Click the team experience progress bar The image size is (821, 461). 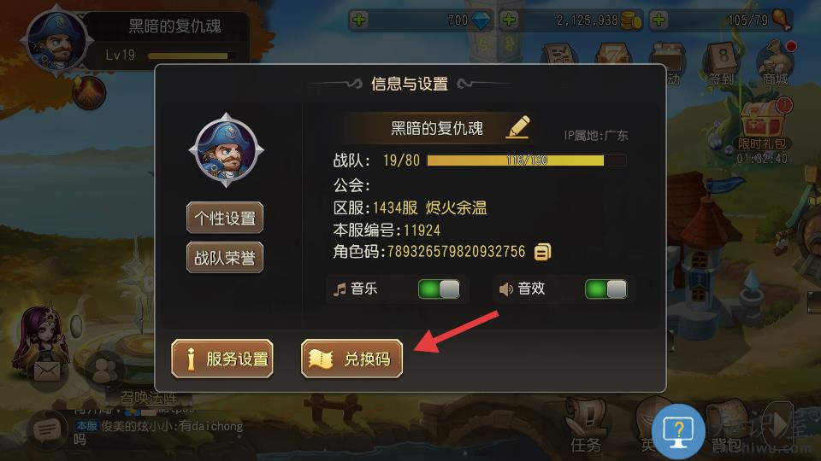pyautogui.click(x=527, y=160)
